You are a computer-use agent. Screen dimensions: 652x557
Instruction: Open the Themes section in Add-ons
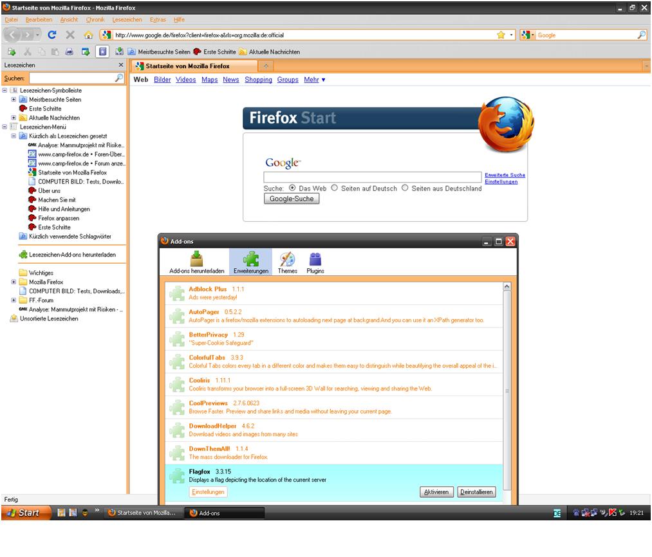pyautogui.click(x=287, y=262)
